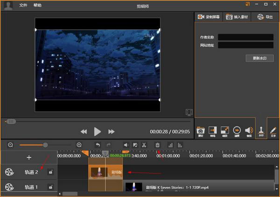The height and width of the screenshot is (197, 280).
Task: Toggle fullscreen preview button
Action: tap(189, 112)
